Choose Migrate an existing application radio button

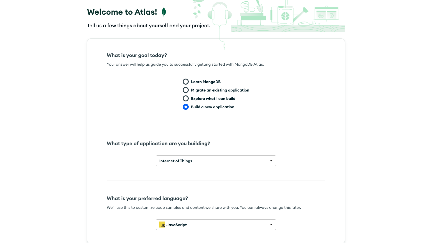click(x=186, y=90)
